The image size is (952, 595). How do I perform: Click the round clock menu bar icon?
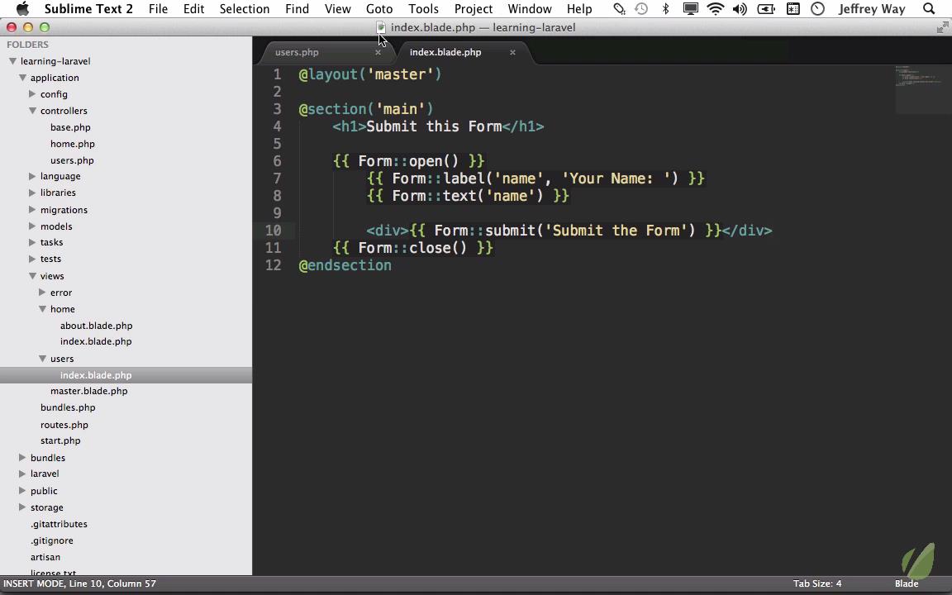[x=818, y=8]
